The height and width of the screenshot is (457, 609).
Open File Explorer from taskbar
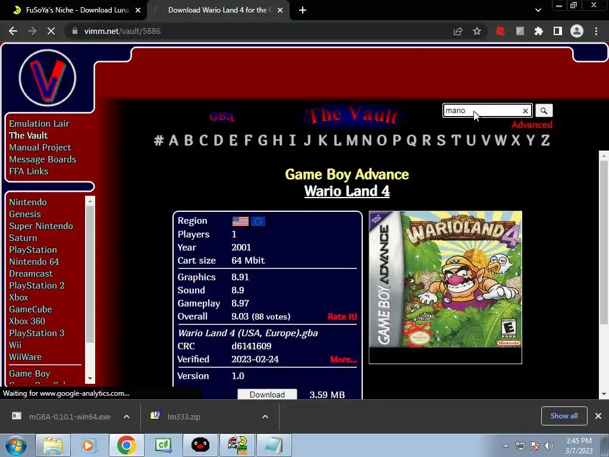pos(53,445)
